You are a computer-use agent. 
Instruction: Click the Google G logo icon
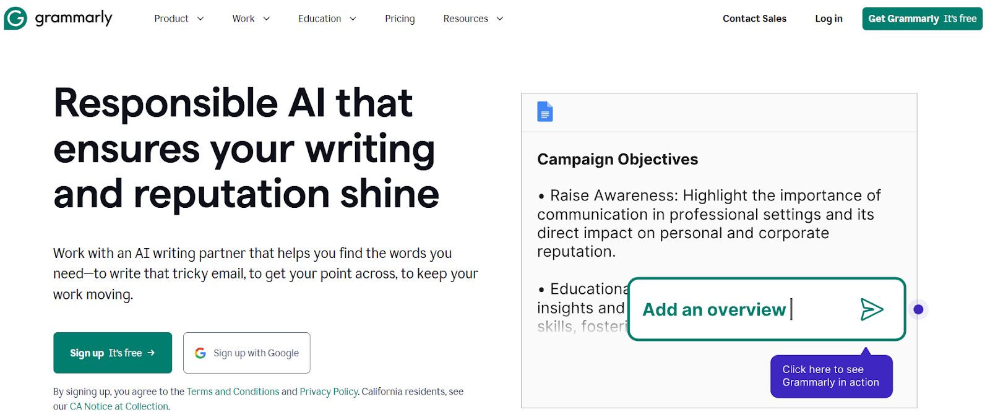click(200, 353)
